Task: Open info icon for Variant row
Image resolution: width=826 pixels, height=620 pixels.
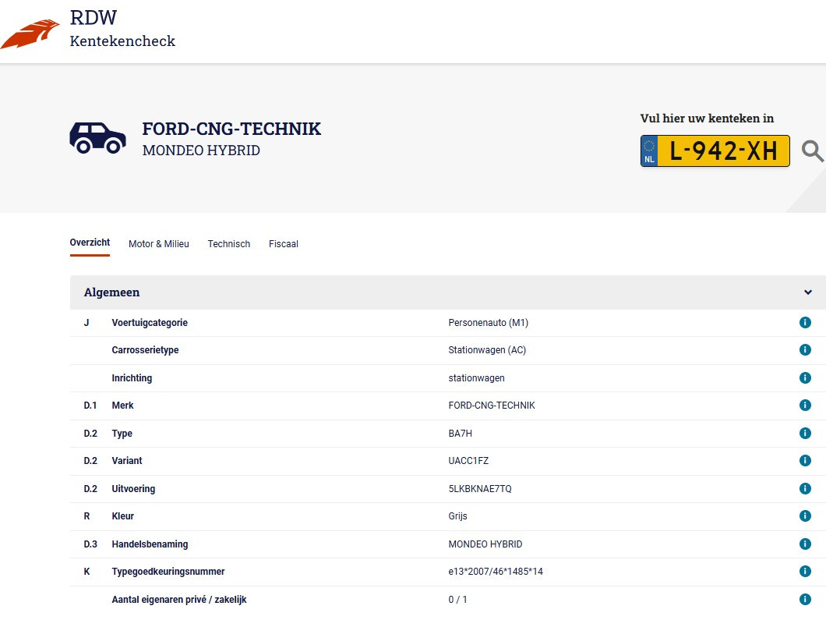Action: (805, 461)
